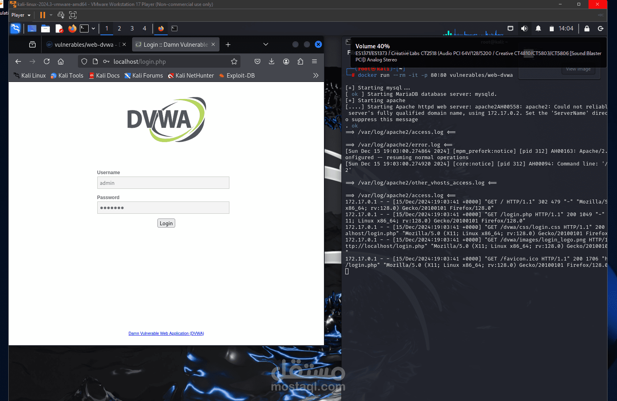Switch to workspace 4
Image resolution: width=617 pixels, height=401 pixels.
click(144, 29)
